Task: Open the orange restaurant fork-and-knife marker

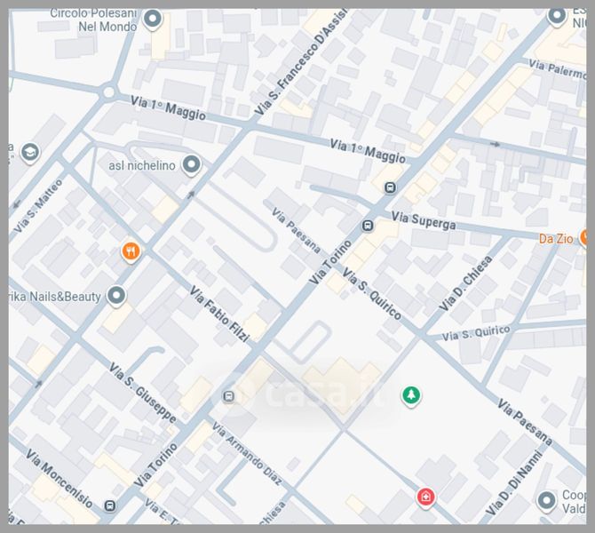Action: [131, 251]
